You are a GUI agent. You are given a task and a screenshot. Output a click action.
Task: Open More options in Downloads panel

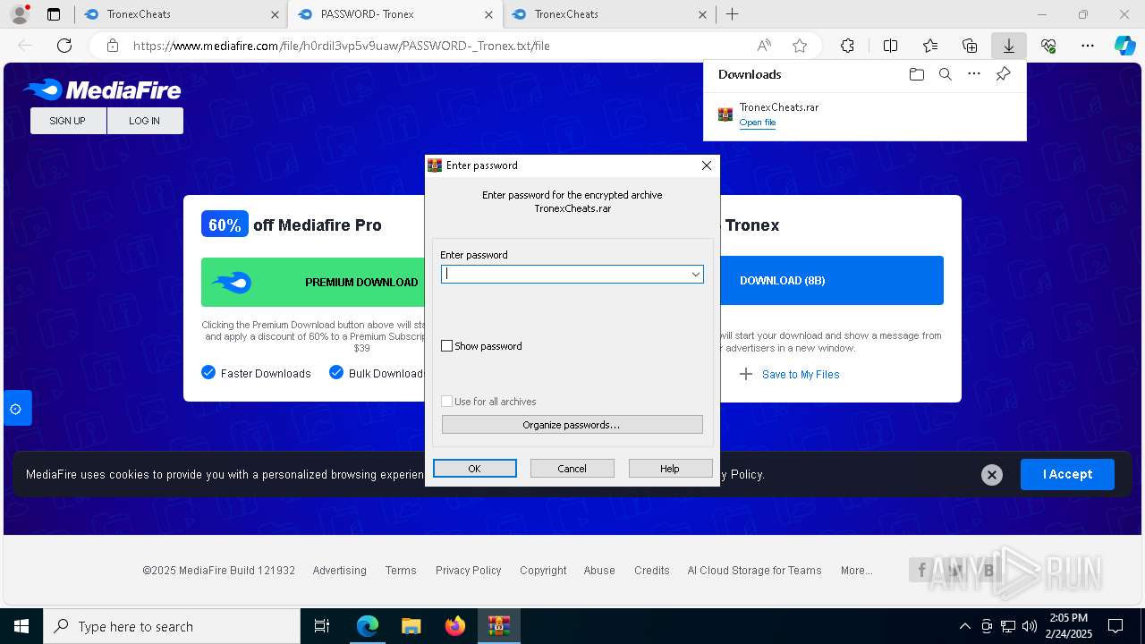pos(974,74)
